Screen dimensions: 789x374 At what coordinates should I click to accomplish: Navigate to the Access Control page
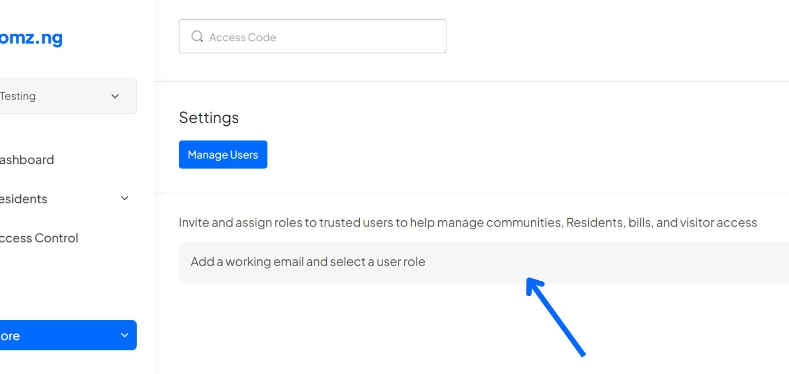(x=39, y=238)
